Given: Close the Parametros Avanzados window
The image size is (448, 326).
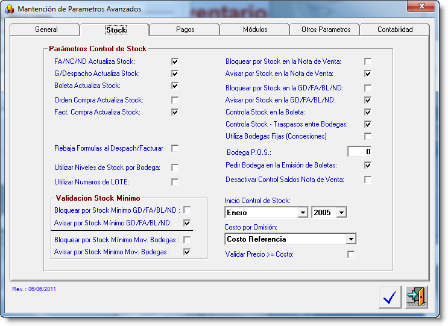Looking at the screenshot, I should 421,6.
